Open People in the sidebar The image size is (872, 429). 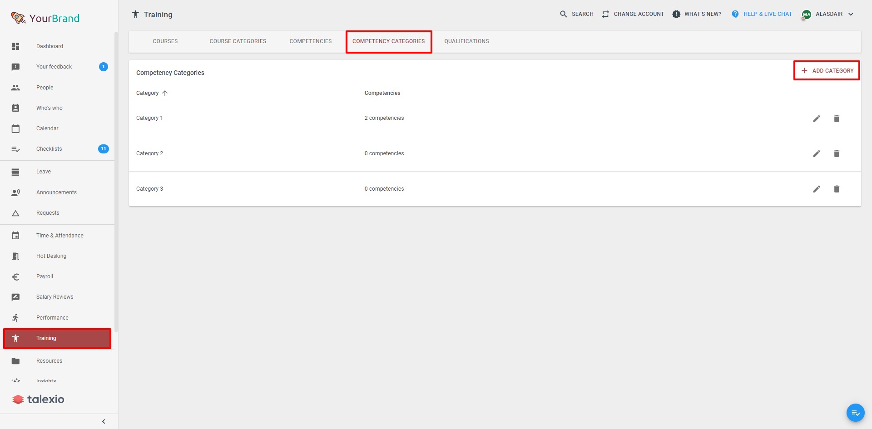click(45, 88)
